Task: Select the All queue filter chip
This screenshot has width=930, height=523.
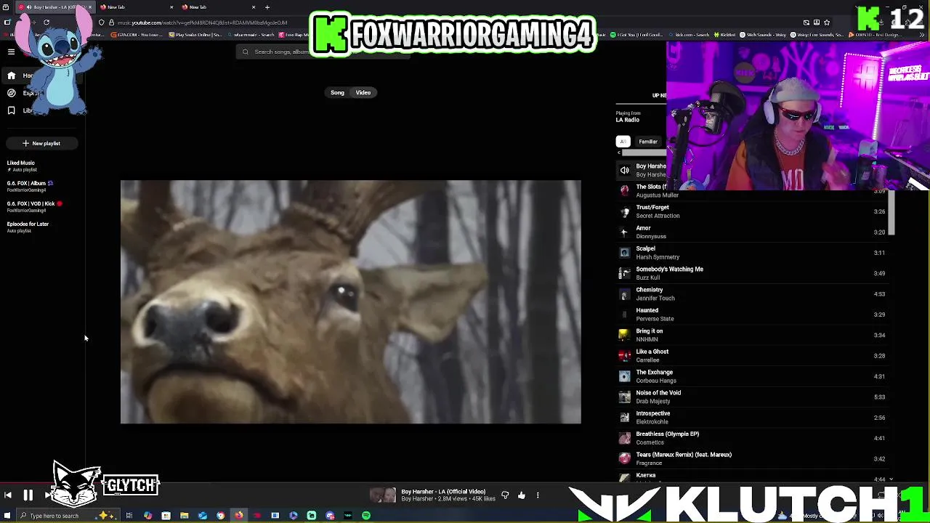Action: click(623, 142)
